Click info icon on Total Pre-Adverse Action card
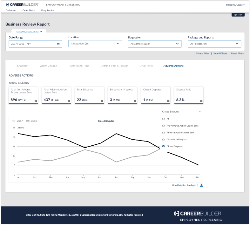This screenshot has width=250, height=225. [x=36, y=101]
